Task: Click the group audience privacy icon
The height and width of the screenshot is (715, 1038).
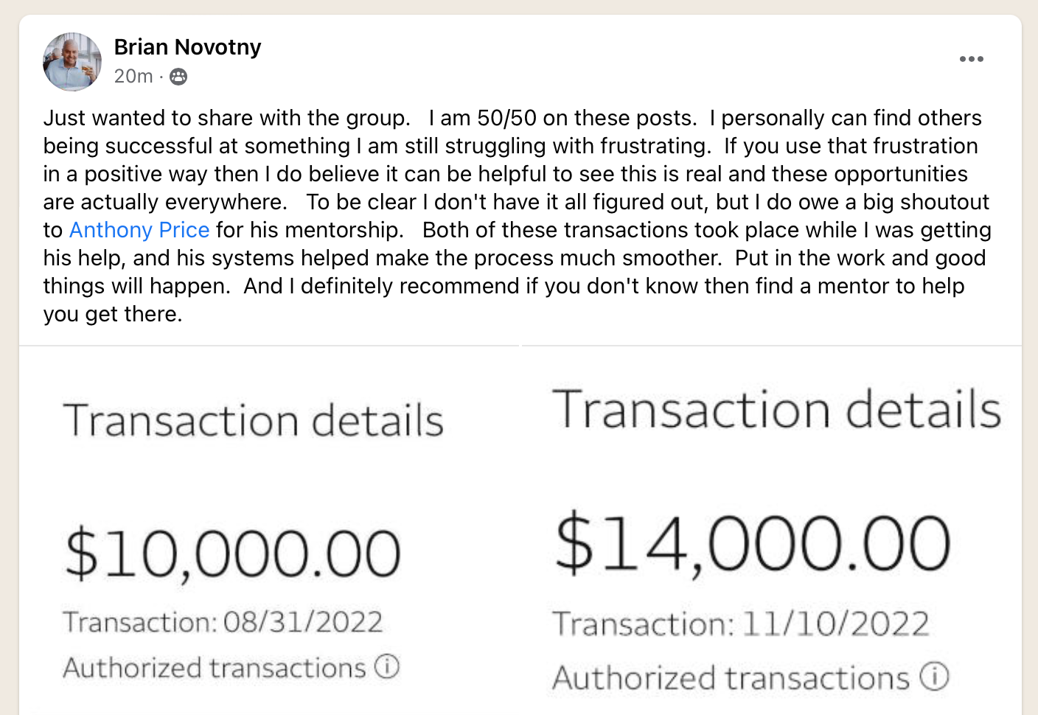Action: [178, 77]
